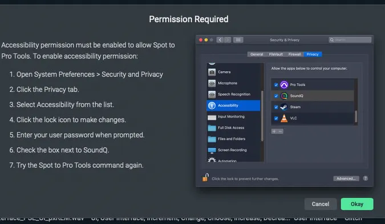Click "Select Accessibility from the list." step
Image resolution: width=385 pixels, height=224 pixels.
point(65,105)
